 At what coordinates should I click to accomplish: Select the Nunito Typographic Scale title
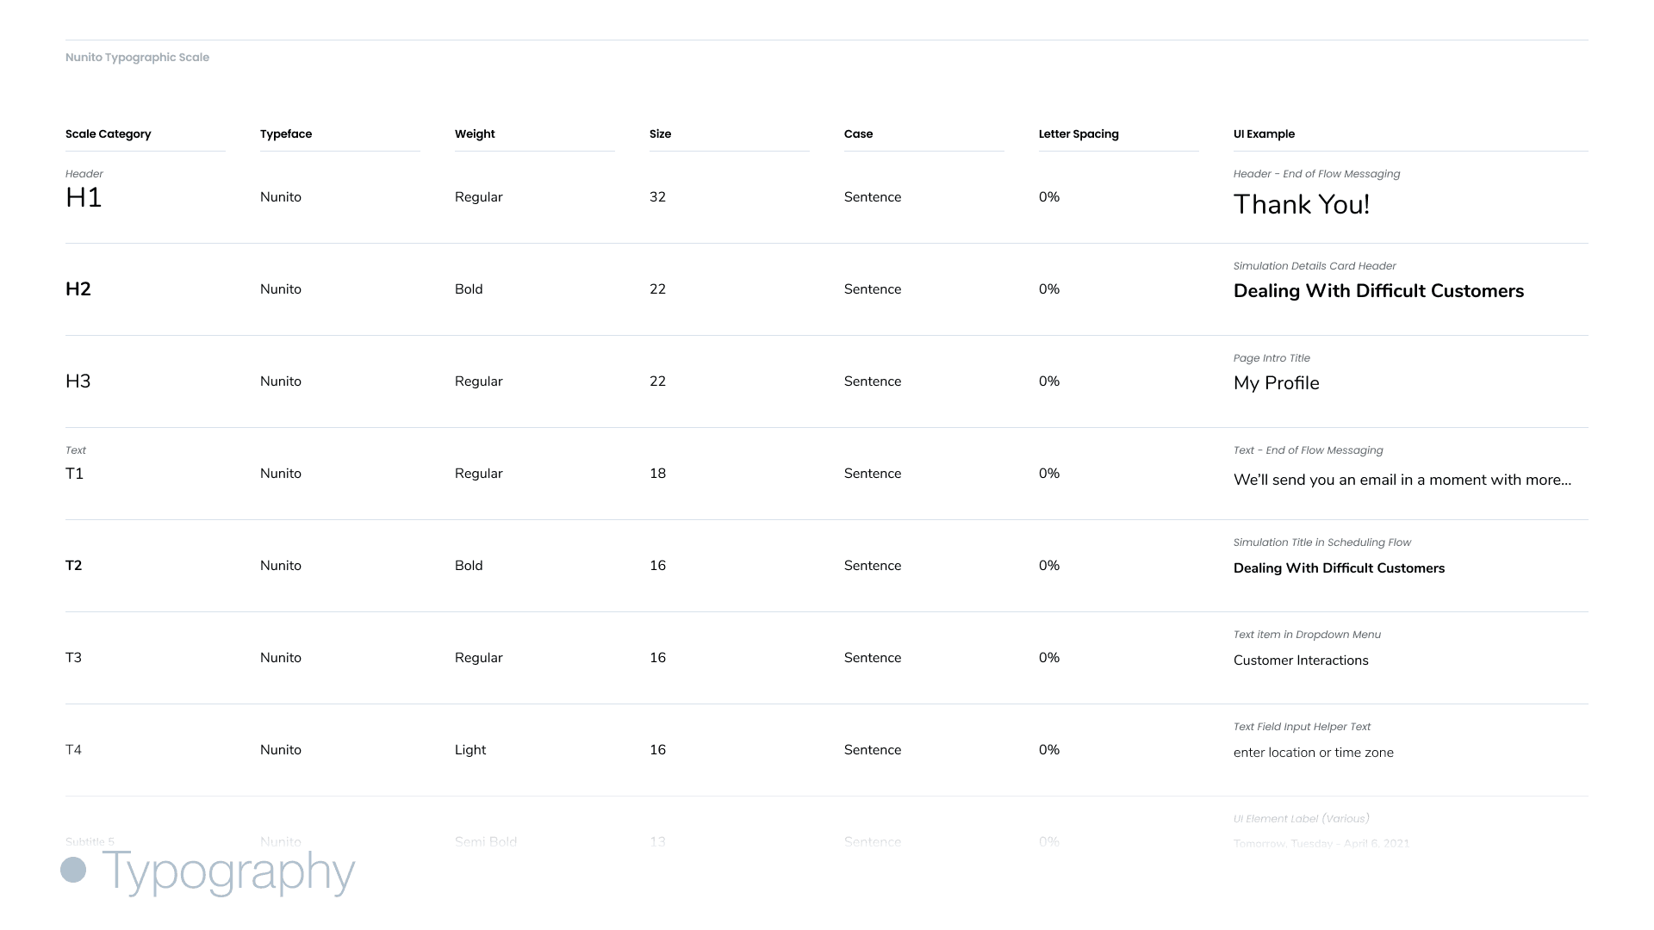tap(137, 58)
